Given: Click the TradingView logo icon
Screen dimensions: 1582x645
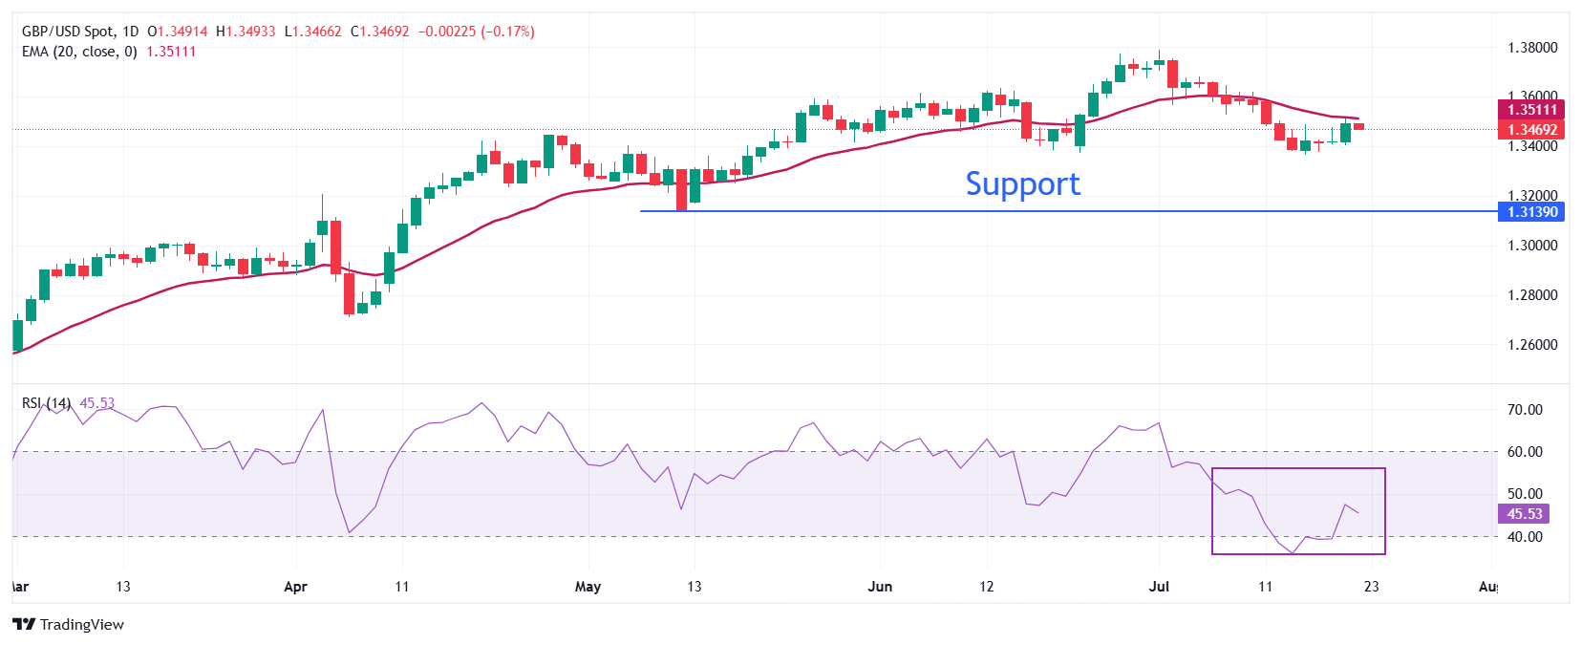Looking at the screenshot, I should [24, 624].
